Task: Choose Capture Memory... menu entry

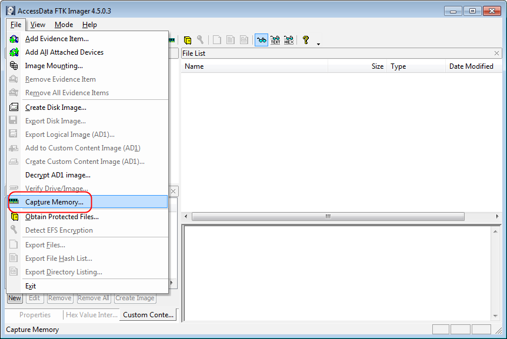Action: (x=87, y=202)
